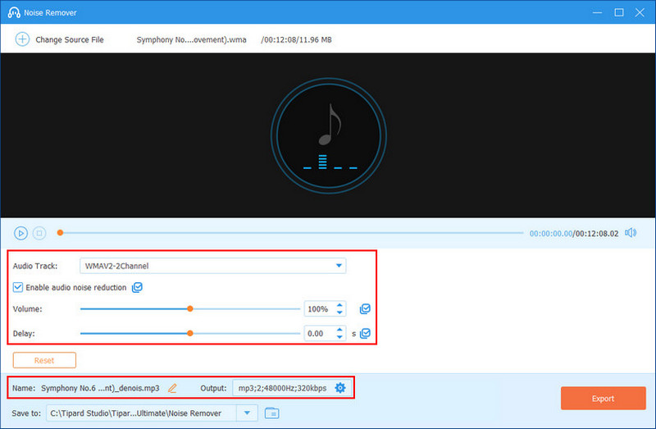Viewport: 656px width, 429px height.
Task: Click apply-to-all icon beside noise reduction
Action: (138, 288)
